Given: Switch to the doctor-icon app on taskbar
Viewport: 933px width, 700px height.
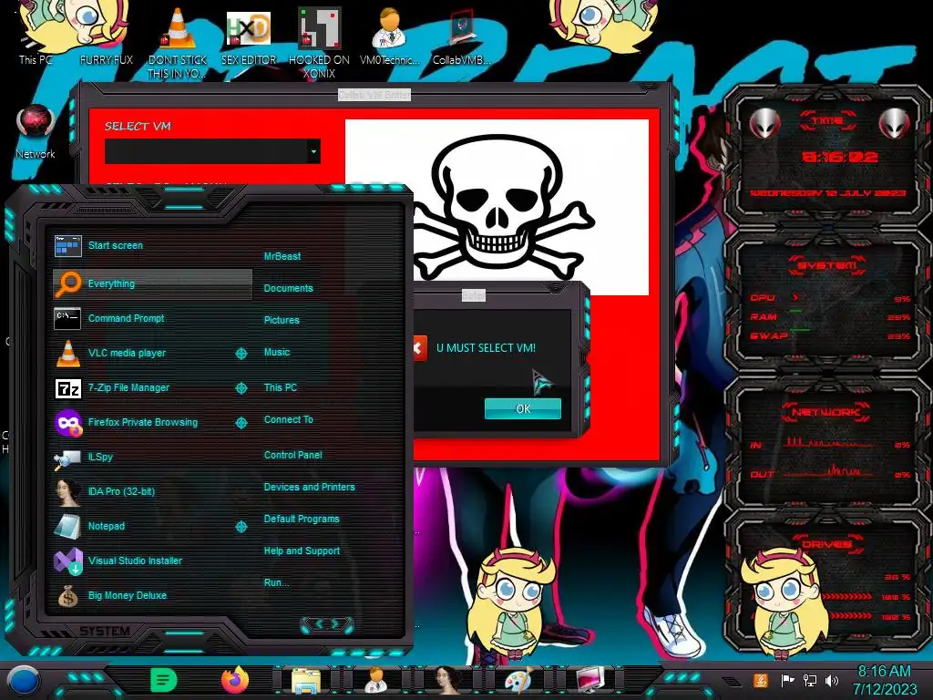Looking at the screenshot, I should (376, 680).
